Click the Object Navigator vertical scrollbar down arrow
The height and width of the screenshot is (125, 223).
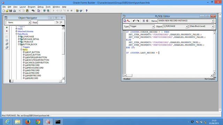coord(63,78)
